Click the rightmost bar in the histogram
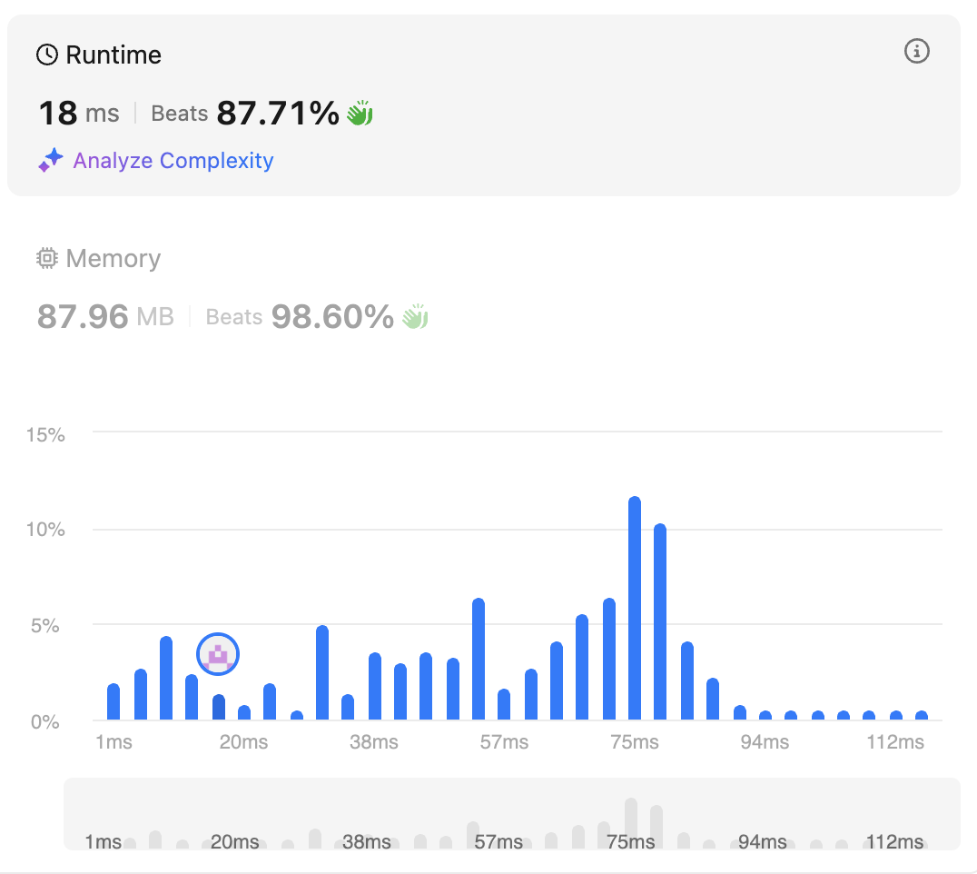The height and width of the screenshot is (874, 977). tap(922, 715)
